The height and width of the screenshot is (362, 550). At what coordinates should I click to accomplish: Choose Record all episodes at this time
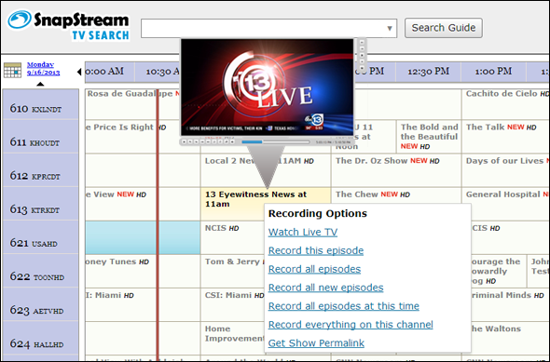click(343, 306)
